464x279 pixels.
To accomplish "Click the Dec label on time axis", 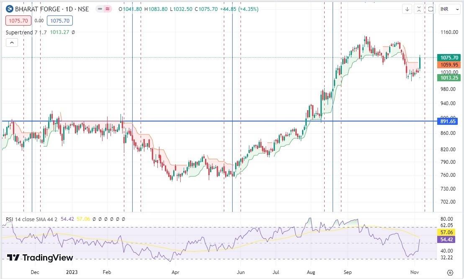I will click(35, 272).
